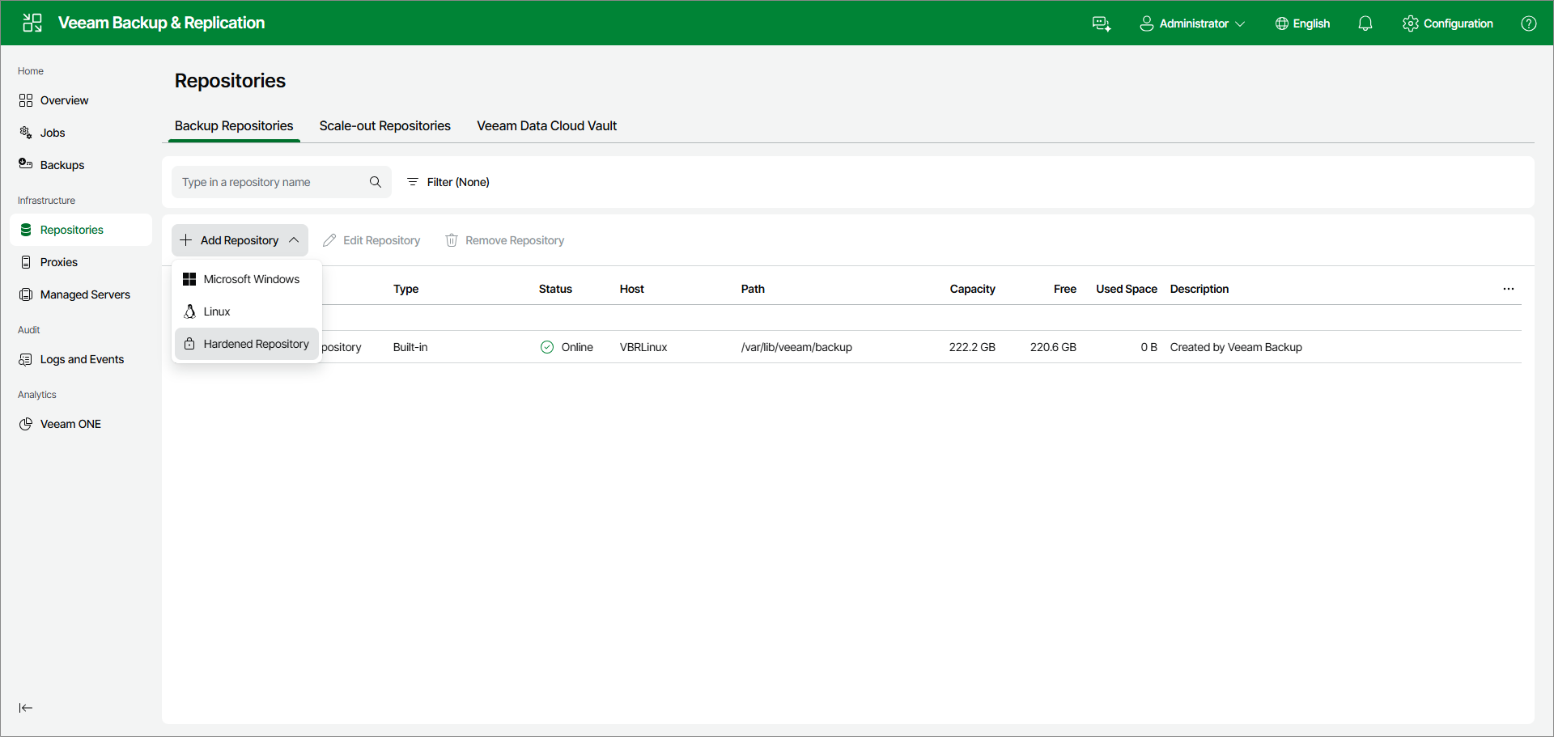Switch to the Backup Repositories tab
This screenshot has height=737, width=1554.
[234, 125]
